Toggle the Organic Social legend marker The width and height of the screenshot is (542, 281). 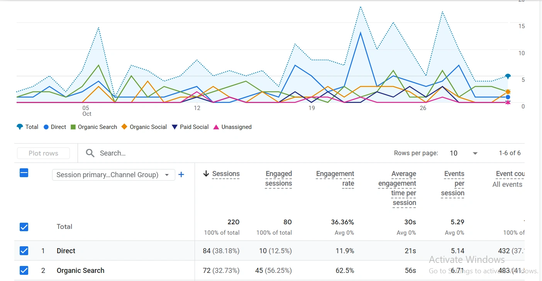coord(124,127)
